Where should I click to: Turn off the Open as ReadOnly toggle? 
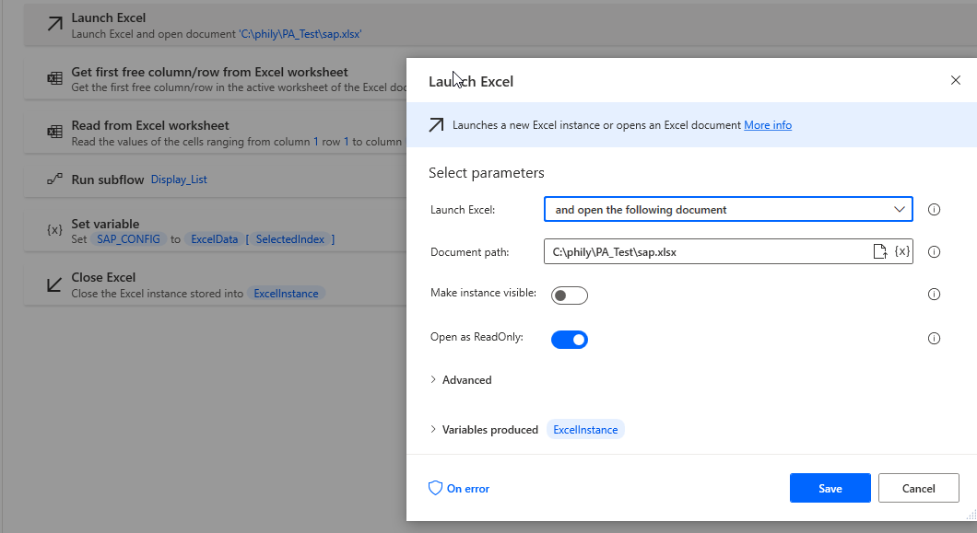pos(569,340)
